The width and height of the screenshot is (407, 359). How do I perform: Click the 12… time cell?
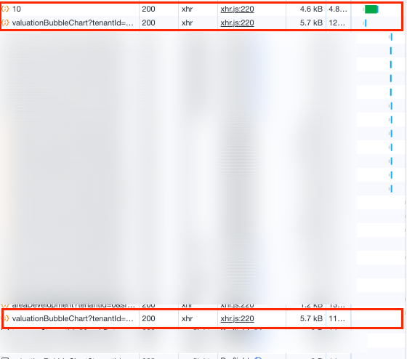coord(337,23)
